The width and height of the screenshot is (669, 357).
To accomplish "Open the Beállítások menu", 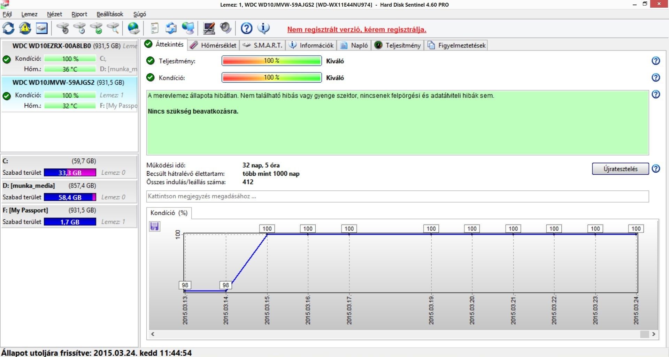I will 110,14.
